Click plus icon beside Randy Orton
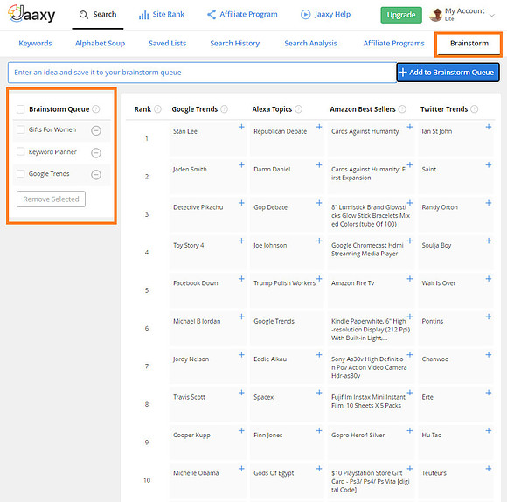The image size is (507, 502). click(489, 203)
